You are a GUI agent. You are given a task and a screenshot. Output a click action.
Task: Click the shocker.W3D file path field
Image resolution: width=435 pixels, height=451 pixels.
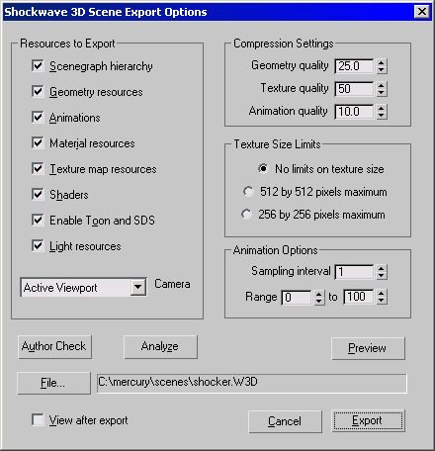(x=252, y=383)
